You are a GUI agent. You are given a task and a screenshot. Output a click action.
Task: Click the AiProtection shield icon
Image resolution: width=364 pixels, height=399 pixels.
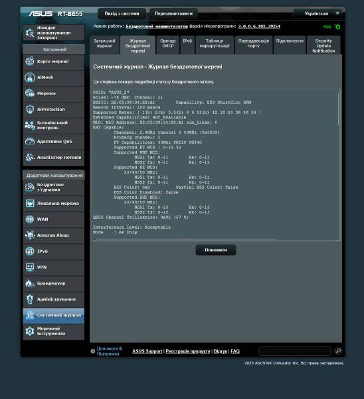(x=30, y=110)
